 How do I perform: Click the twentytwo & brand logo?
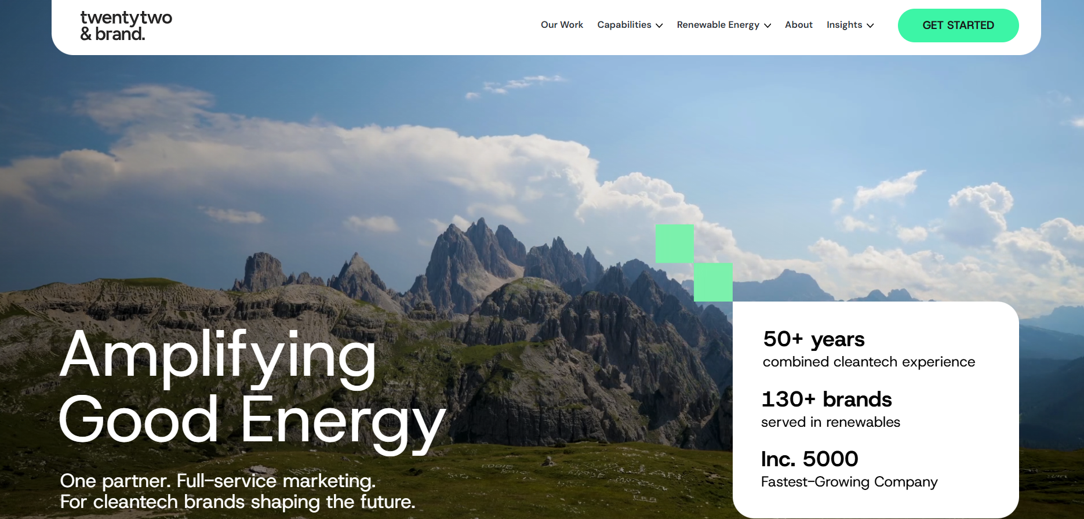coord(126,26)
